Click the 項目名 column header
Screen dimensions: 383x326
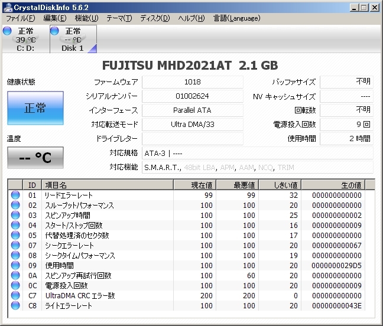pyautogui.click(x=107, y=185)
